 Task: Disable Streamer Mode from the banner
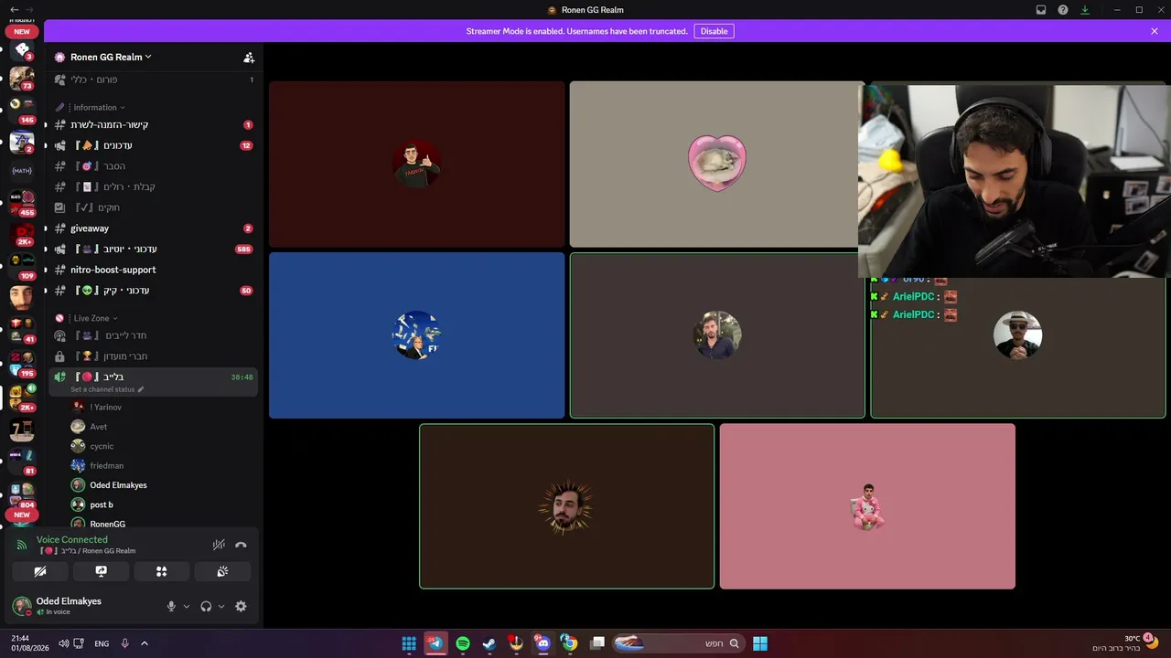[714, 31]
